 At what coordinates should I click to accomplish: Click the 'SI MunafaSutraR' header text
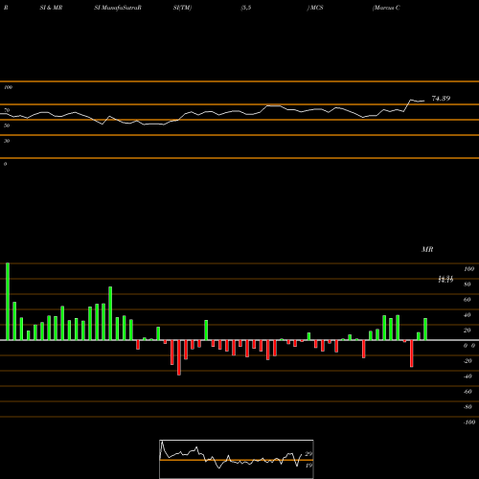[x=118, y=8]
